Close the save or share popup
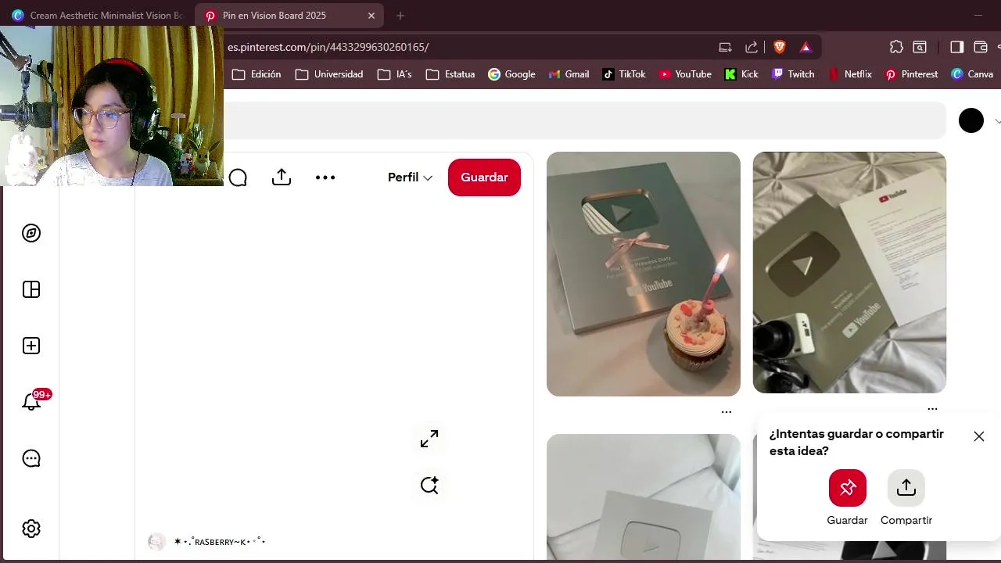1001x563 pixels. pos(979,436)
